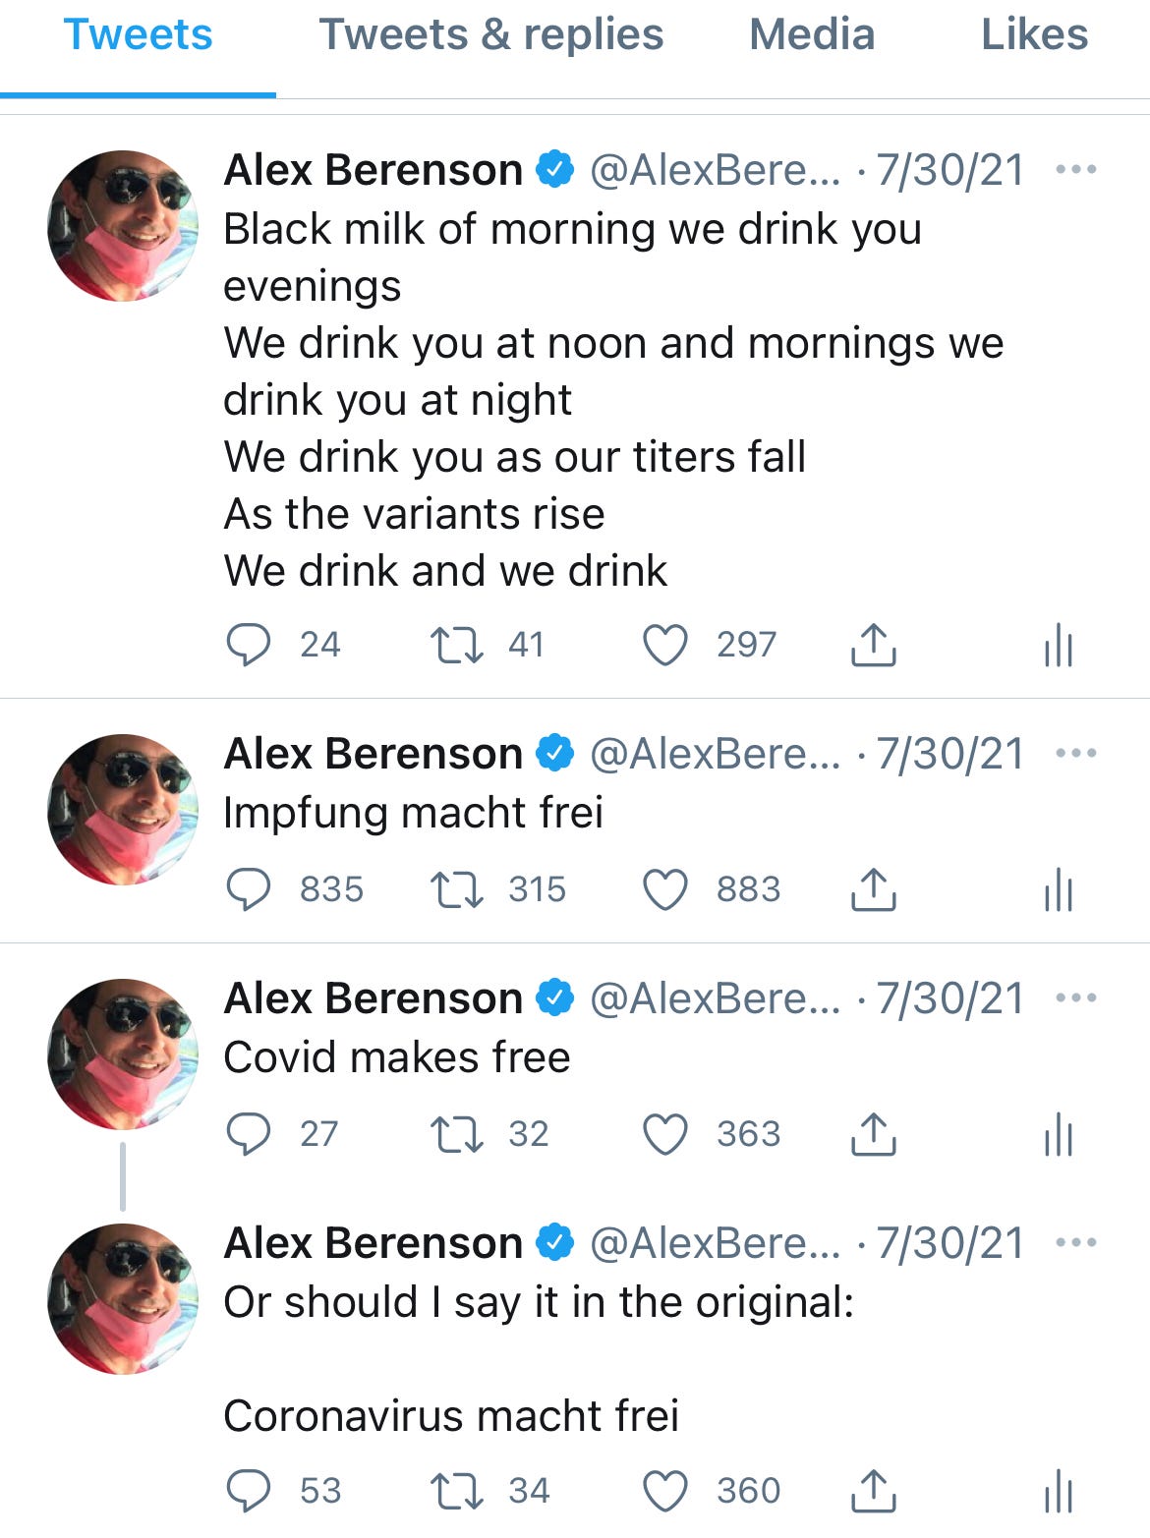This screenshot has width=1150, height=1538.
Task: Open analytics for the "Impfung macht frei" tweet
Action: [x=1057, y=890]
